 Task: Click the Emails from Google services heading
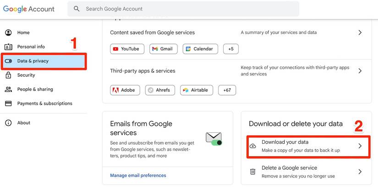[x=141, y=128]
